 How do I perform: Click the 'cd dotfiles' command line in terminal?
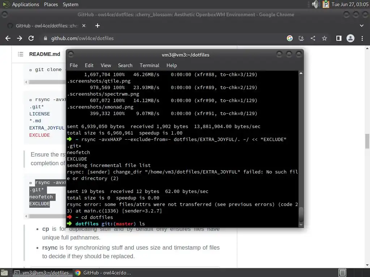(90, 217)
